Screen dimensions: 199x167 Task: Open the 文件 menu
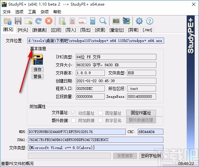click(7, 12)
